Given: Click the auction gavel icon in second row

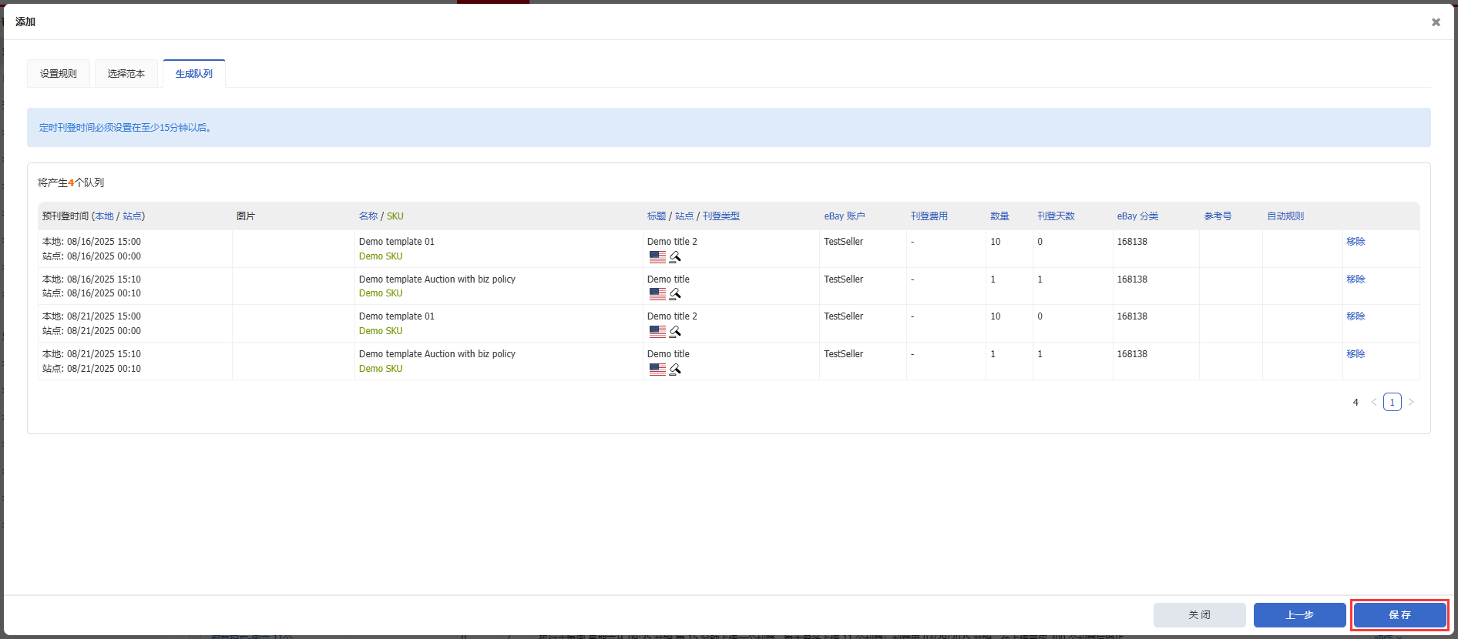Looking at the screenshot, I should pyautogui.click(x=675, y=294).
